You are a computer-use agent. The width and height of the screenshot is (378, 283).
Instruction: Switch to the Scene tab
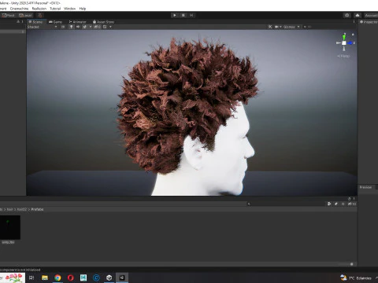pyautogui.click(x=35, y=22)
